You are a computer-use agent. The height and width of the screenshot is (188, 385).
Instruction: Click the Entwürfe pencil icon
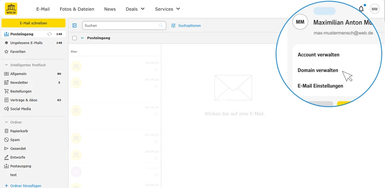pos(7,157)
